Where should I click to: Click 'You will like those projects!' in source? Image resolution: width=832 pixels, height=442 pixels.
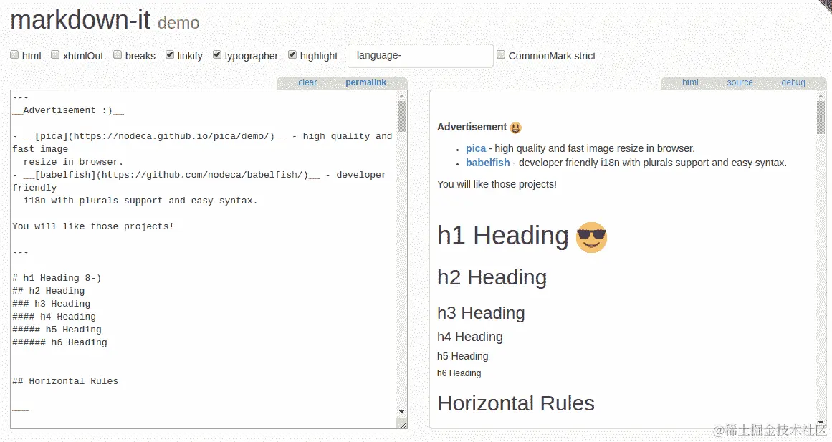point(93,226)
